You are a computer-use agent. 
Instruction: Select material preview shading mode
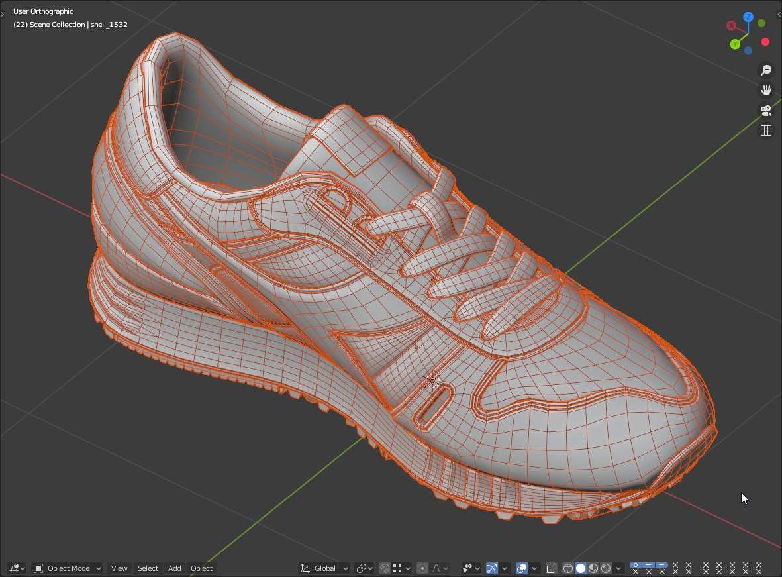593,568
